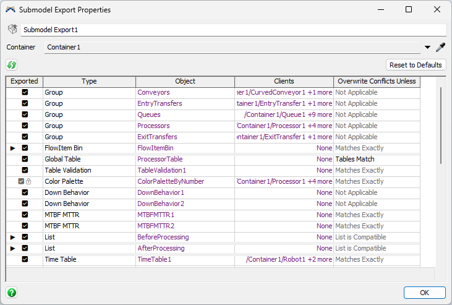Expand the BeforeProcessing list row

point(12,238)
